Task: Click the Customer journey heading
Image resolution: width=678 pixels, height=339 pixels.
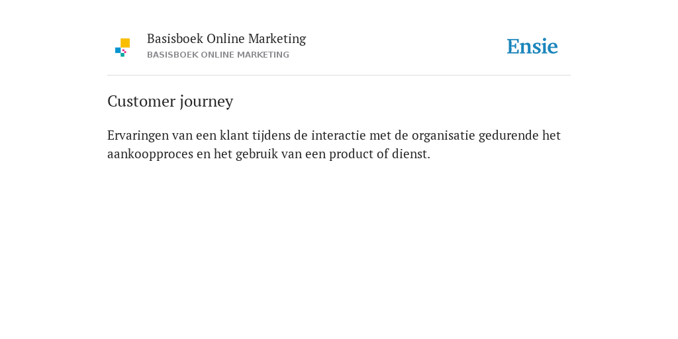Action: tap(170, 101)
